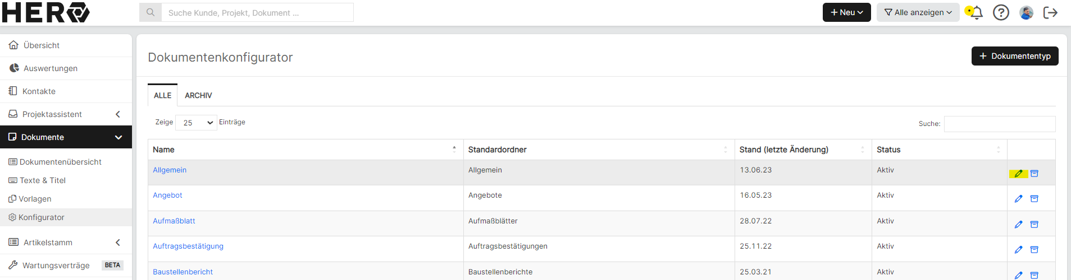Add a new Dokumententyp

pos(1015,56)
